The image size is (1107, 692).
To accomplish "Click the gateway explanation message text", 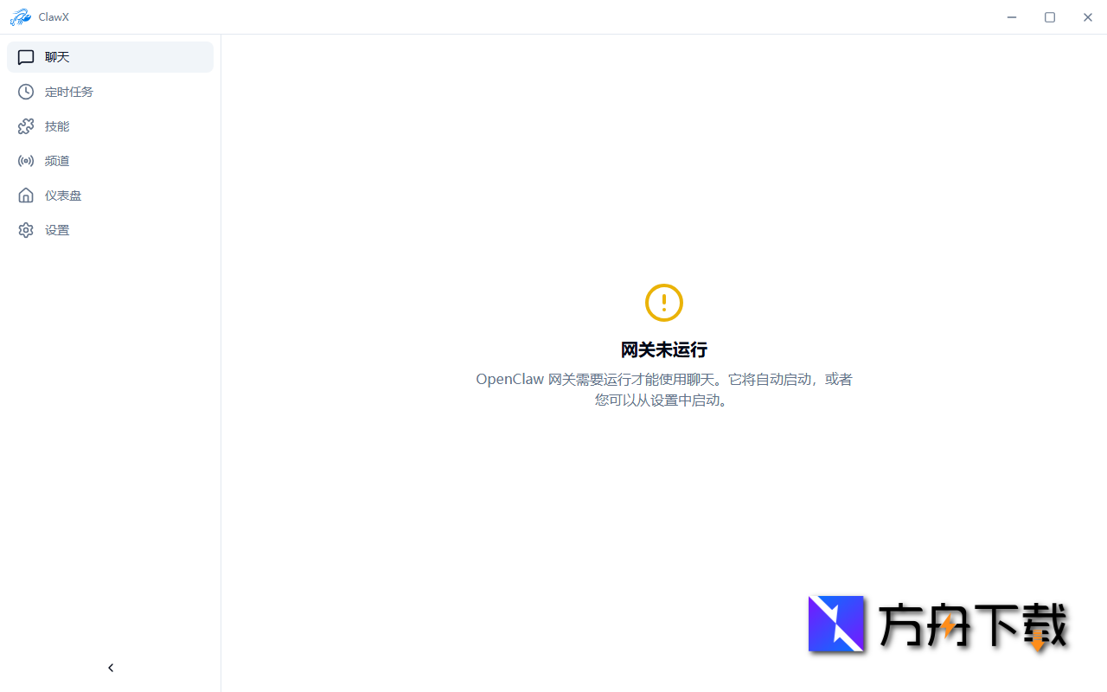I will pos(663,389).
